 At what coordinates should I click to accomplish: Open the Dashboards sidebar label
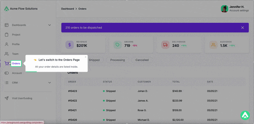pos(19,25)
